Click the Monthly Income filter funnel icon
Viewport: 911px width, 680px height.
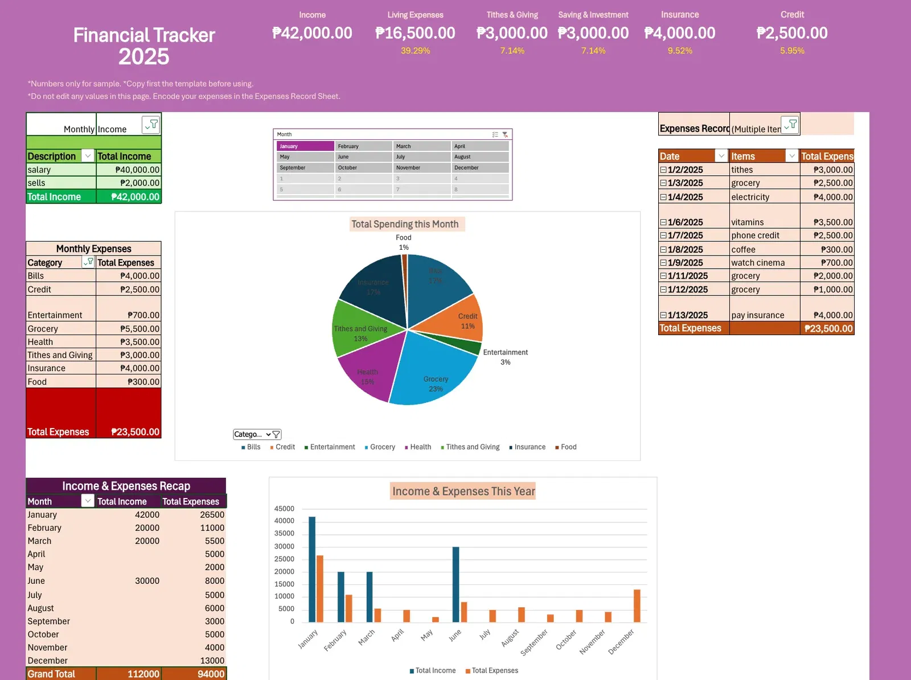point(151,123)
